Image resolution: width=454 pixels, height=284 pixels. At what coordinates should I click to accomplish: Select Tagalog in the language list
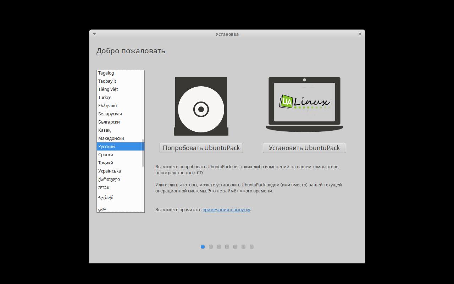pyautogui.click(x=120, y=73)
